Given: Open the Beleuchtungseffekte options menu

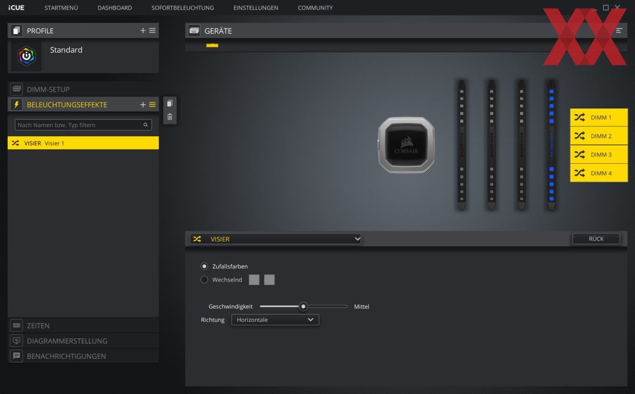Looking at the screenshot, I should pyautogui.click(x=152, y=104).
